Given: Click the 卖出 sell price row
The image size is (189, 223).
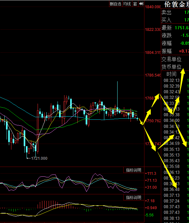Looking at the screenshot, I should 175,13.
